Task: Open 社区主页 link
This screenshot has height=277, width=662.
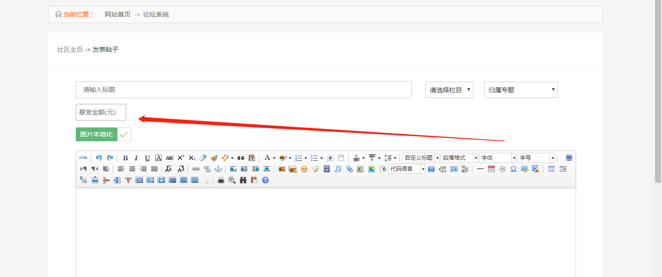Action: (x=70, y=49)
